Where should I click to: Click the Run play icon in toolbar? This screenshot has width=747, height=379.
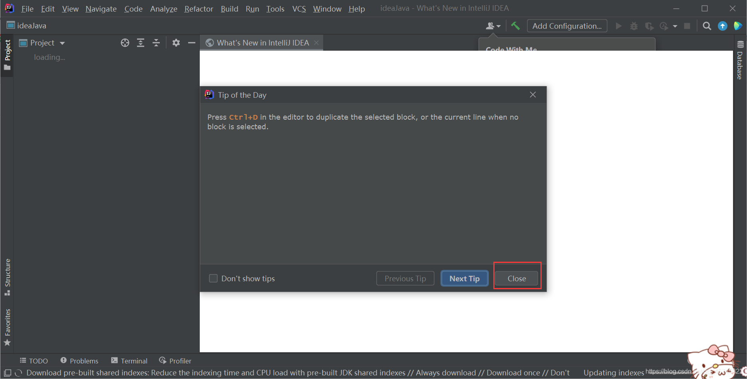coord(619,26)
